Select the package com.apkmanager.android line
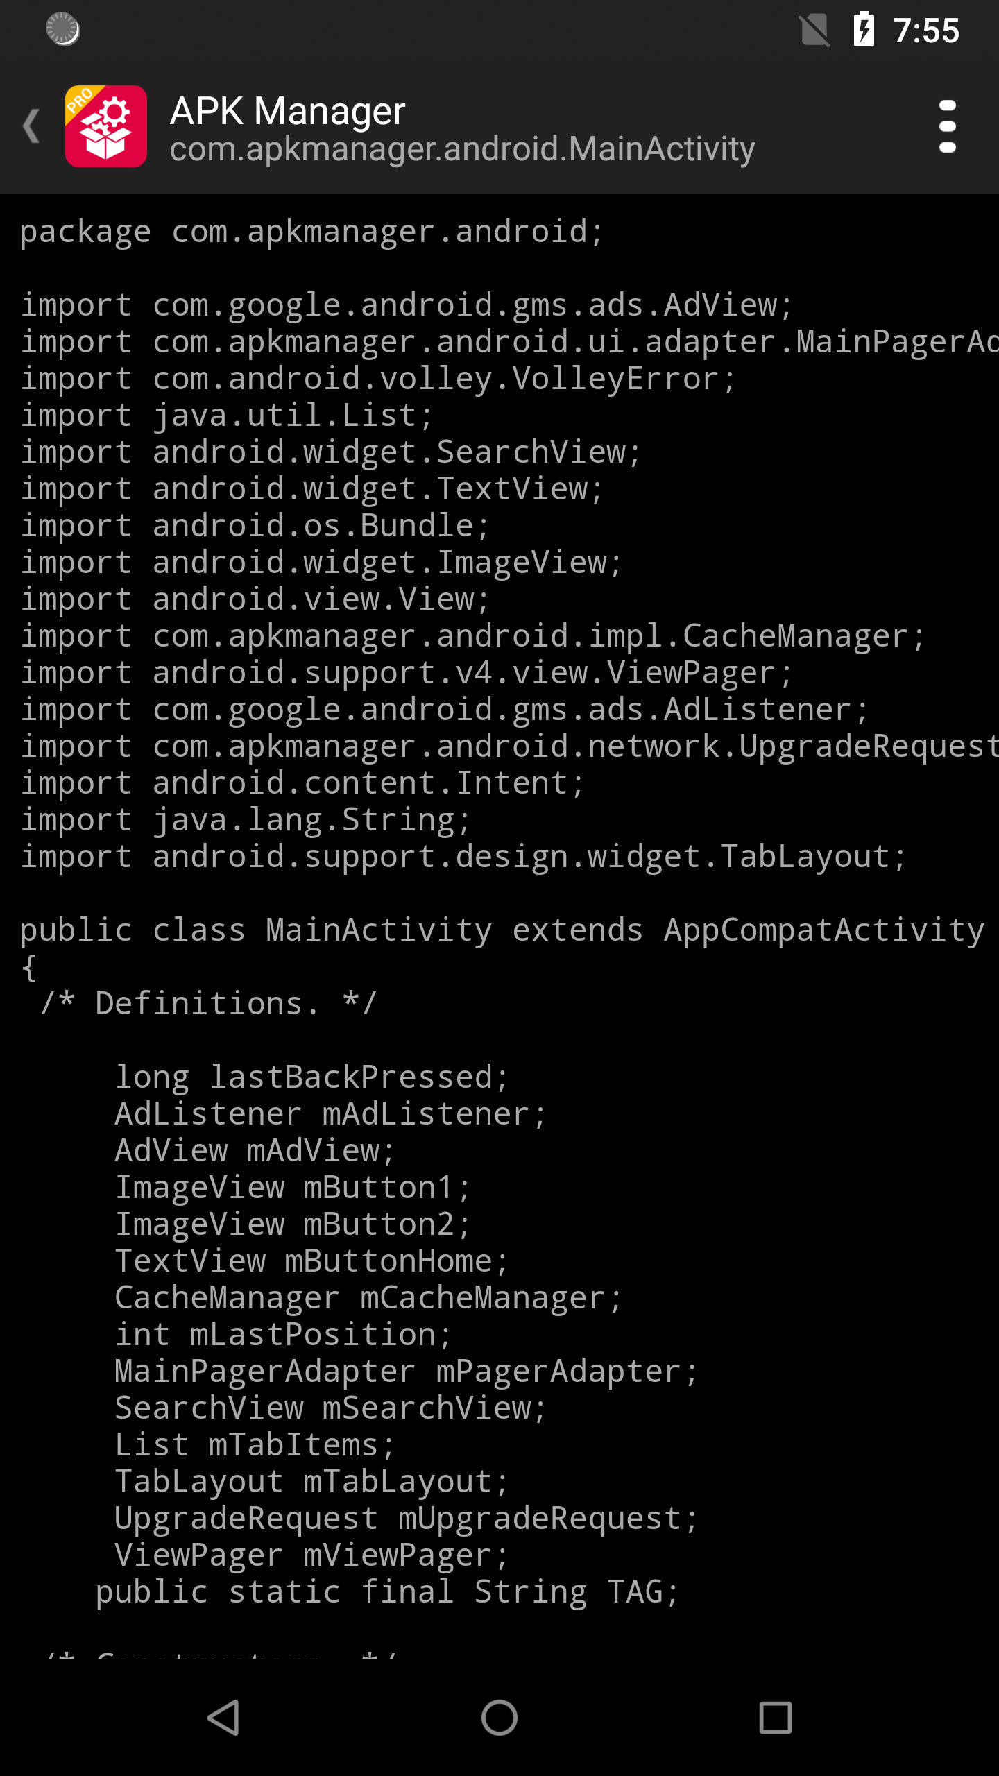The width and height of the screenshot is (999, 1776). click(312, 232)
